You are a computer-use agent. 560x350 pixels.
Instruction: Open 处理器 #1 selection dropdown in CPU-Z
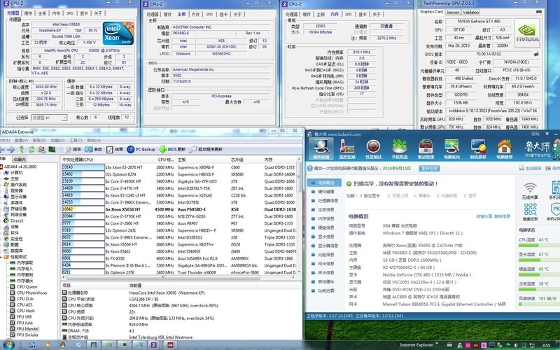[x=49, y=118]
